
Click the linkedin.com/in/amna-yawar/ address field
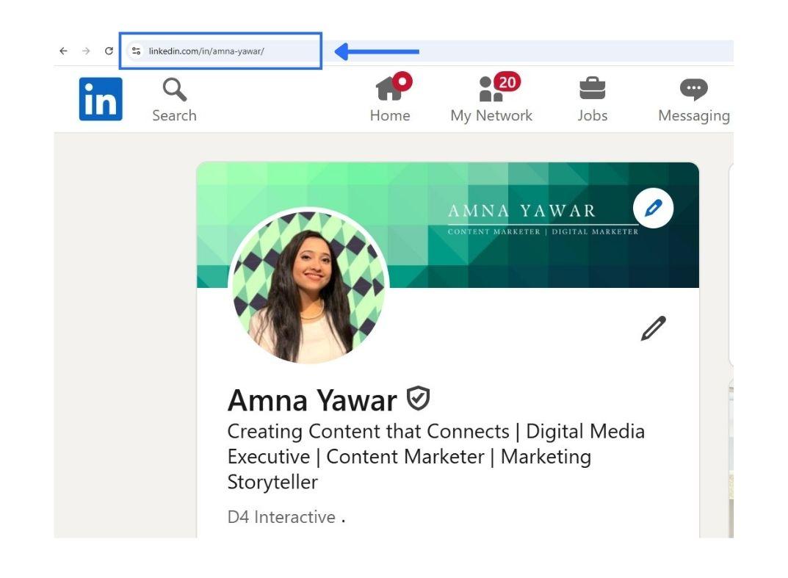tap(220, 51)
